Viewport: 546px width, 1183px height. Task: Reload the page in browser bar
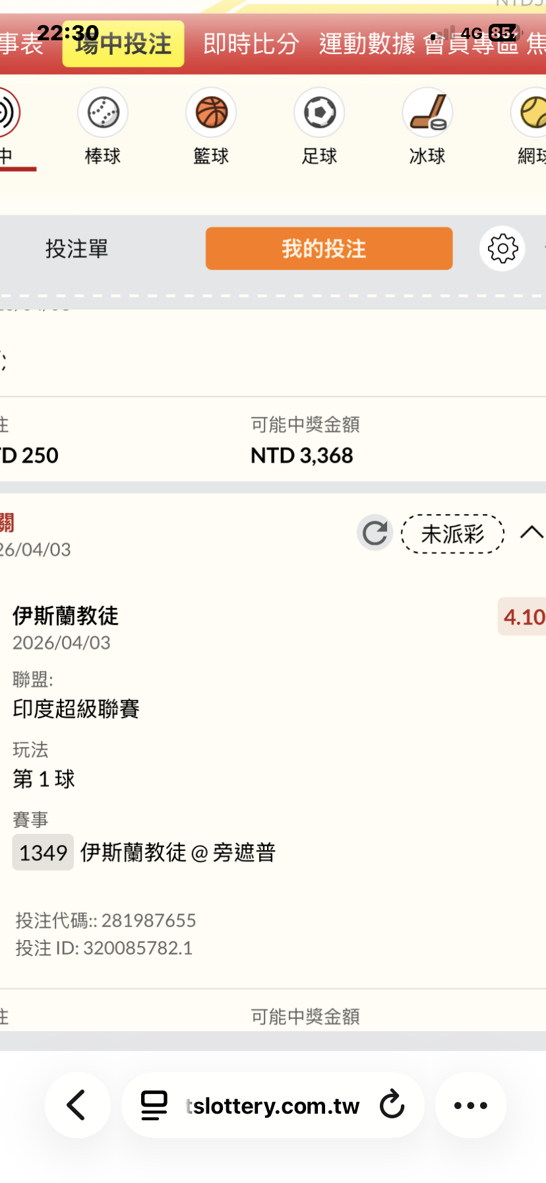click(x=392, y=1104)
